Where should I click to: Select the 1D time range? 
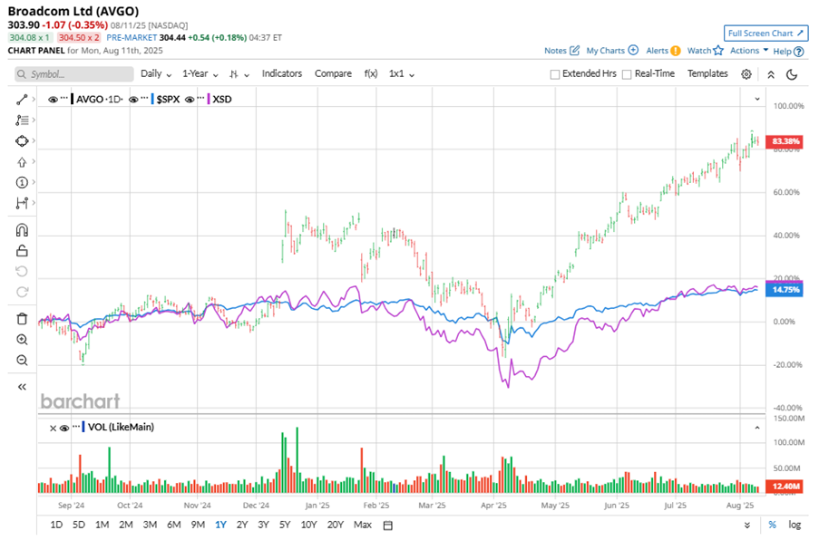click(56, 525)
